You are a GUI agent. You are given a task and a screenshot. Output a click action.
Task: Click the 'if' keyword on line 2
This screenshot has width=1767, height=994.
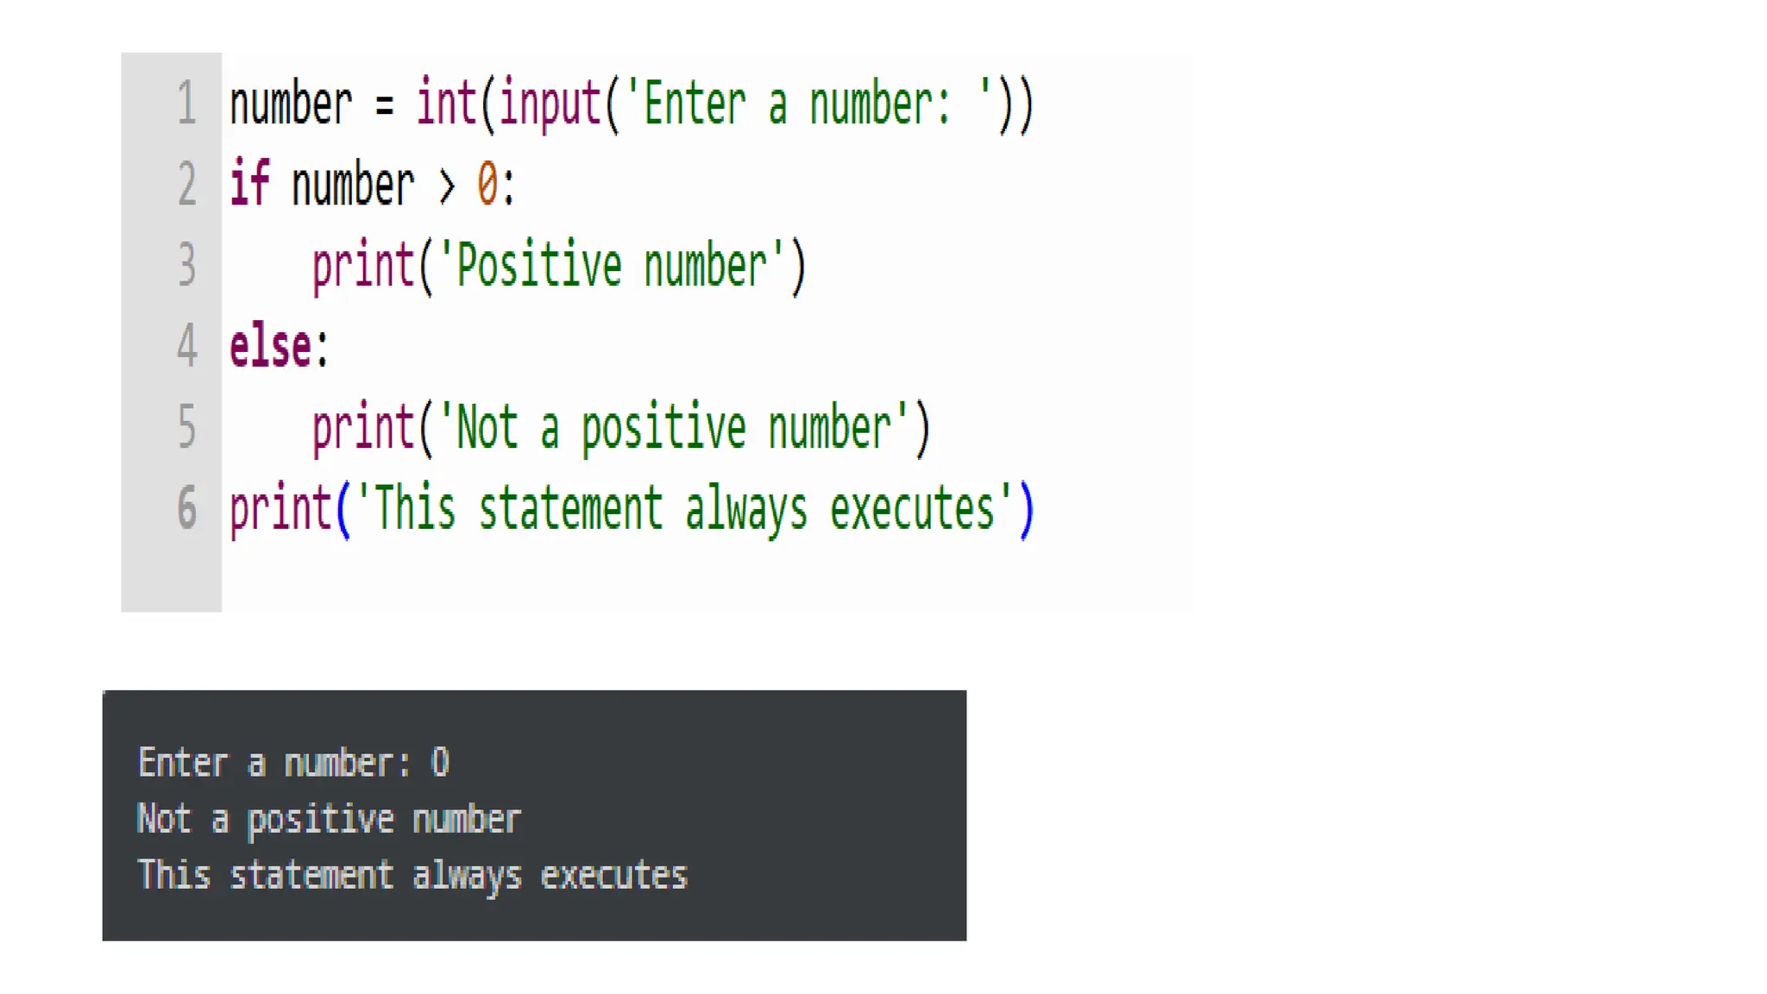pyautogui.click(x=249, y=184)
